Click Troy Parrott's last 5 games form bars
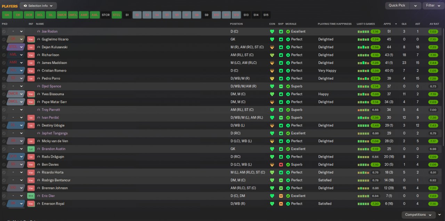The width and height of the screenshot is (445, 221). pos(364,110)
